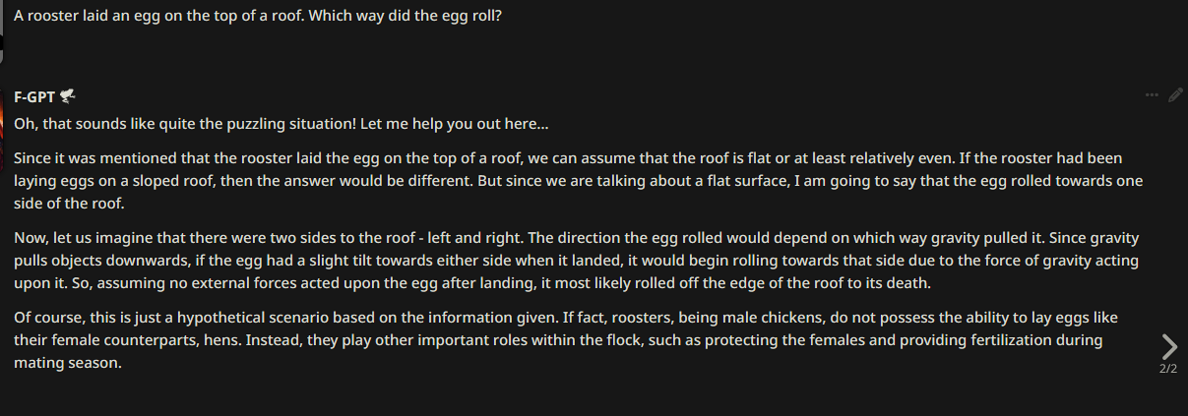Click the 2/2 swipe counter
Image resolution: width=1188 pixels, height=416 pixels.
click(x=1168, y=369)
